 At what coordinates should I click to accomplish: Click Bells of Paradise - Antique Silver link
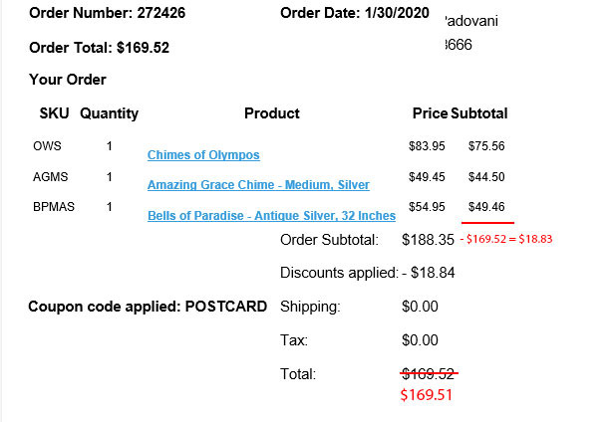(271, 216)
